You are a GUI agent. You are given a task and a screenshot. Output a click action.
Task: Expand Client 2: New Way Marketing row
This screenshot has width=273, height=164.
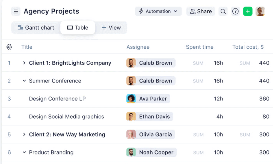24,134
